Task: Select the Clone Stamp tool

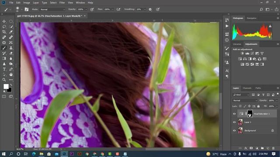Action: (x=11, y=48)
